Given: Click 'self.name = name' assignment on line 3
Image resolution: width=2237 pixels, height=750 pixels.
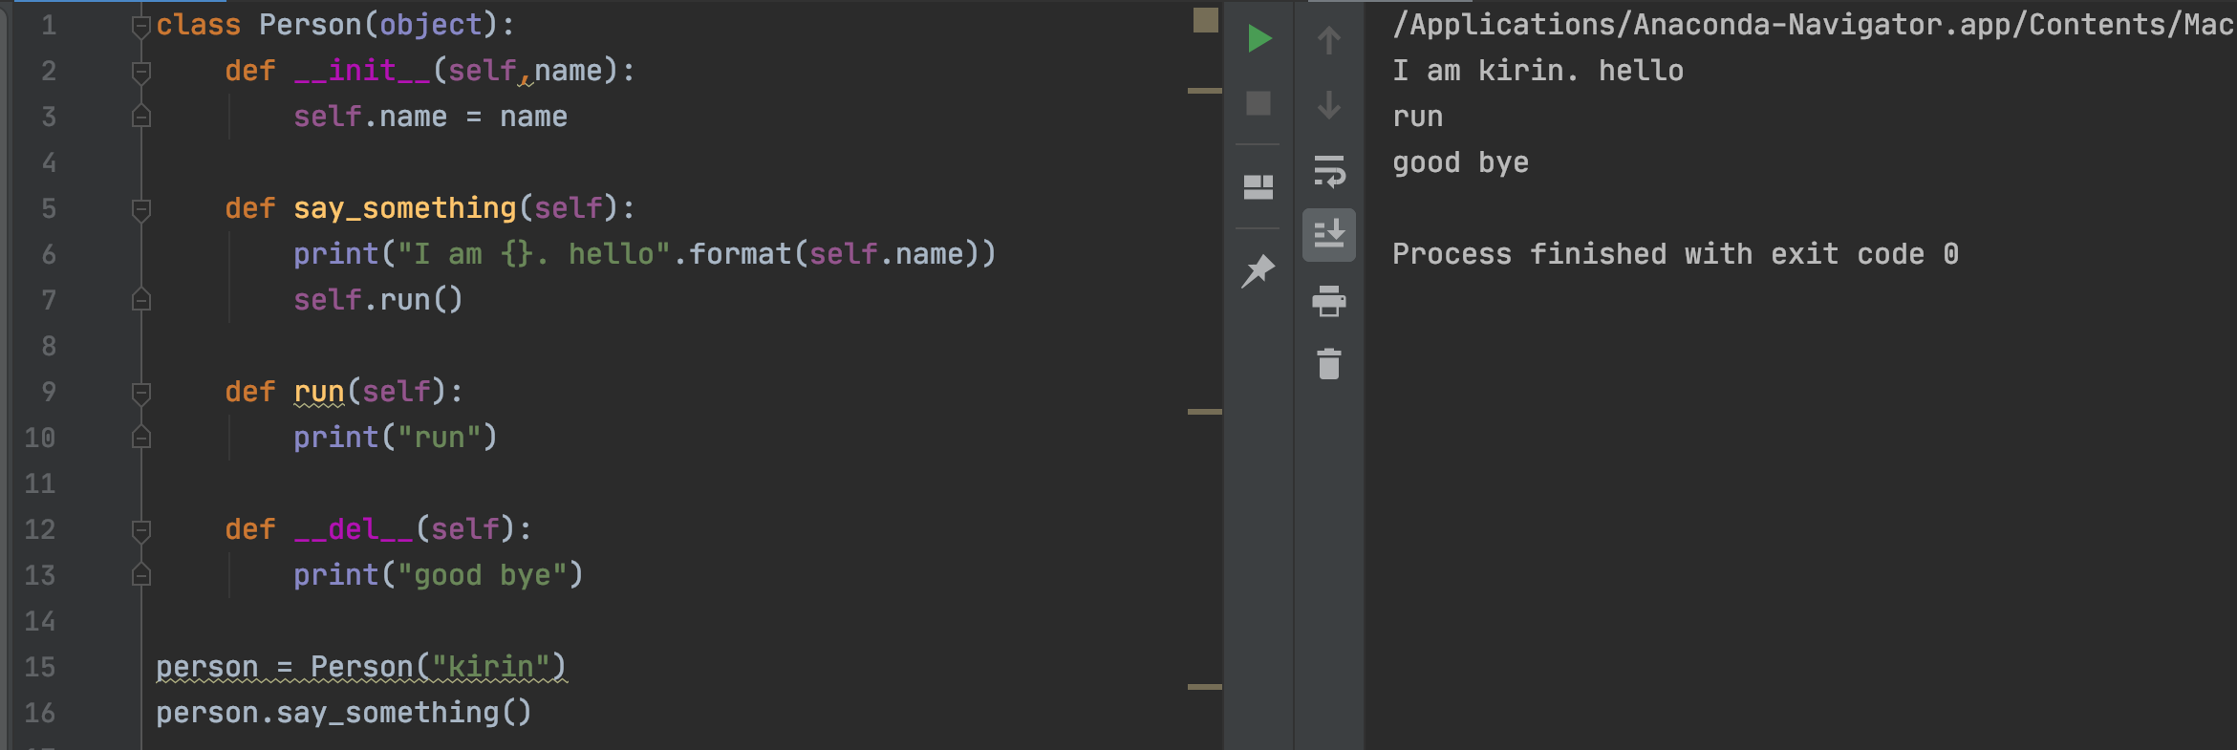Looking at the screenshot, I should [430, 117].
